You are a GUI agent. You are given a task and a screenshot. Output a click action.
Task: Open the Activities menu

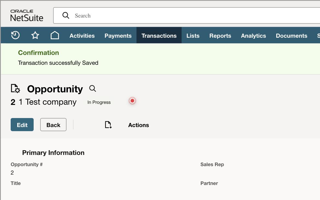click(82, 36)
